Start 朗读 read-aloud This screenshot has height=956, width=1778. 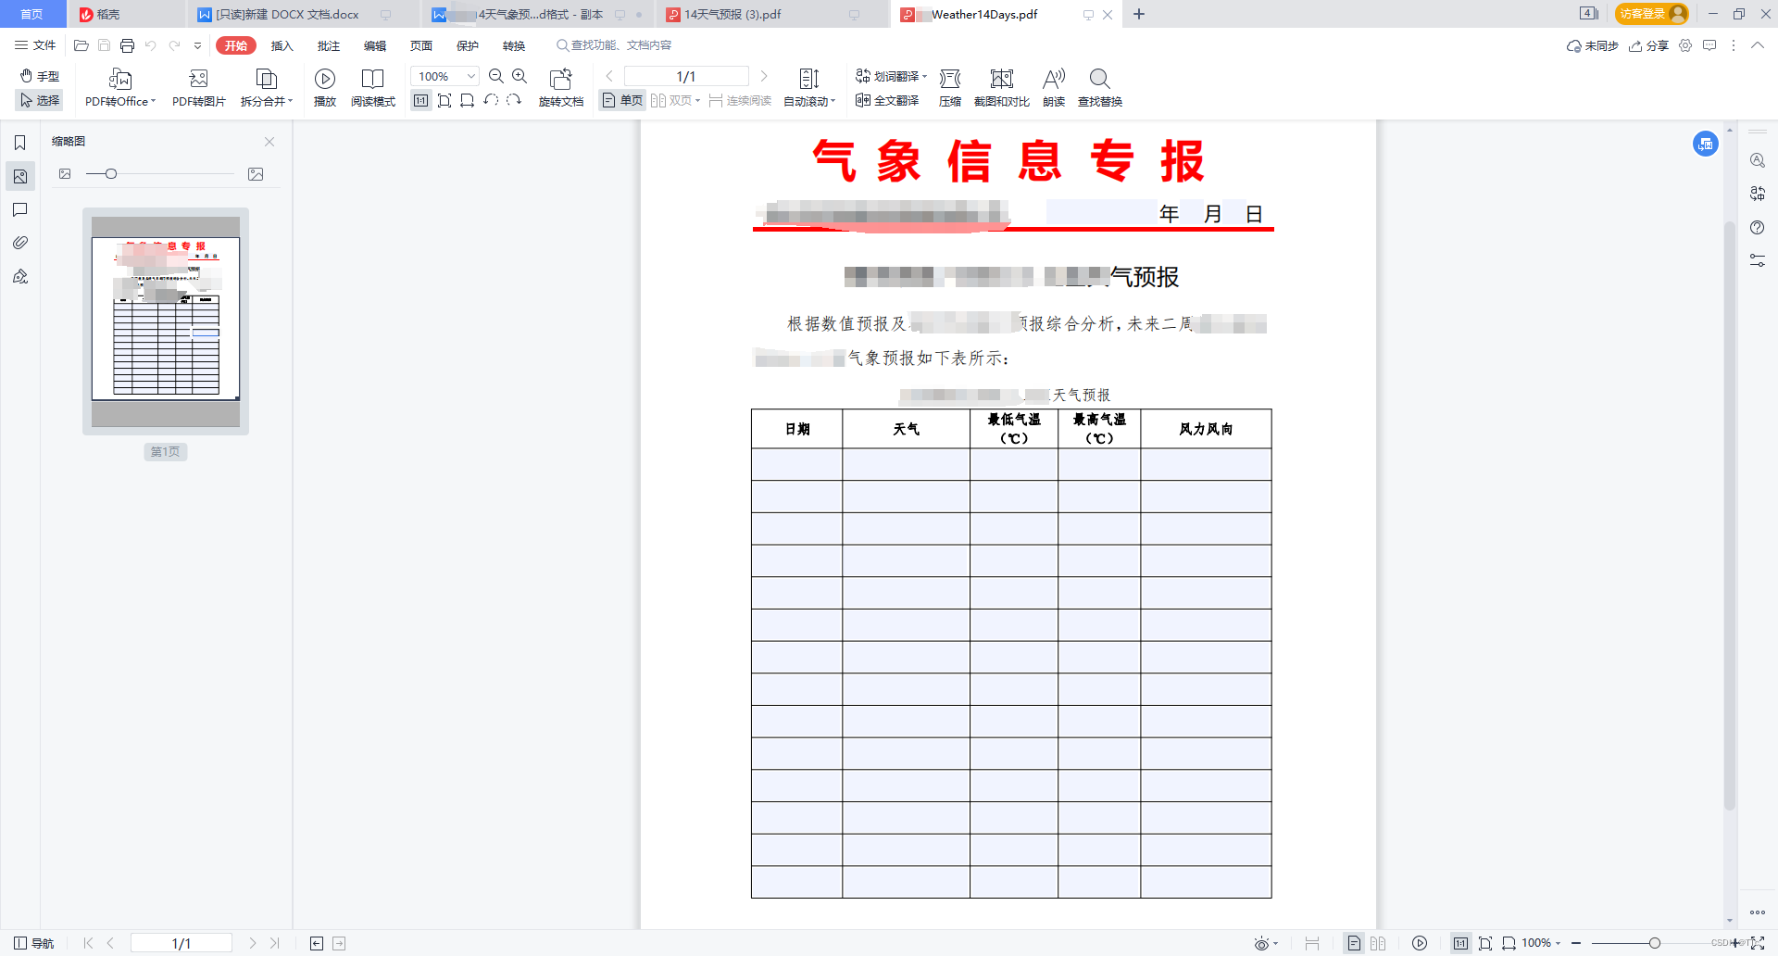tap(1053, 88)
